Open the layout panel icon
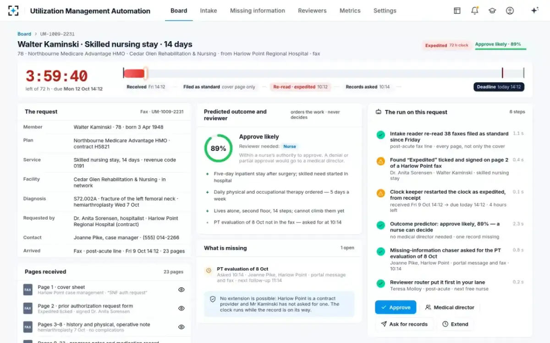550x343 pixels. click(457, 11)
